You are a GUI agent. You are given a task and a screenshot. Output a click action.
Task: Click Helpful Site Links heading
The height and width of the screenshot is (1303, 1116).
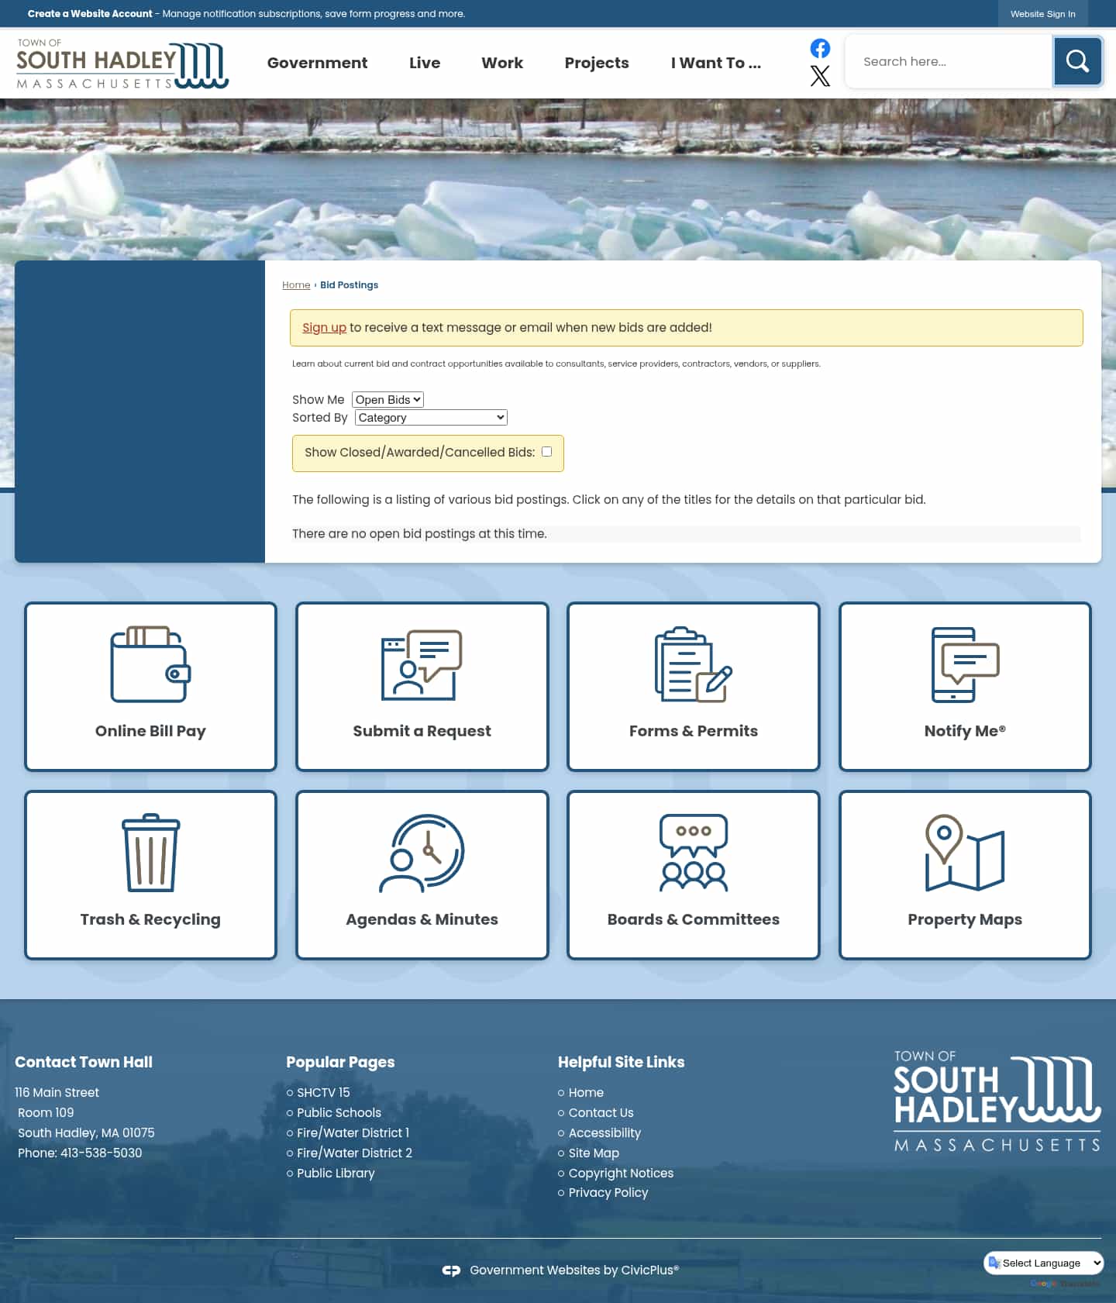(x=621, y=1062)
